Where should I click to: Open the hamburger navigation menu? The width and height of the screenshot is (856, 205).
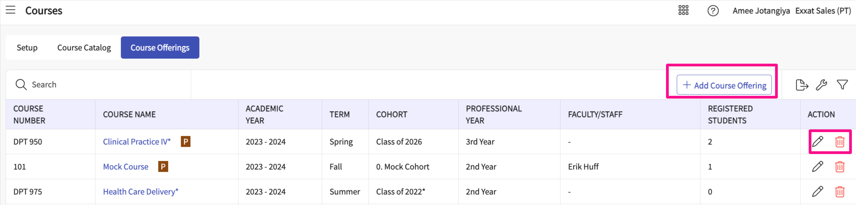pos(11,10)
